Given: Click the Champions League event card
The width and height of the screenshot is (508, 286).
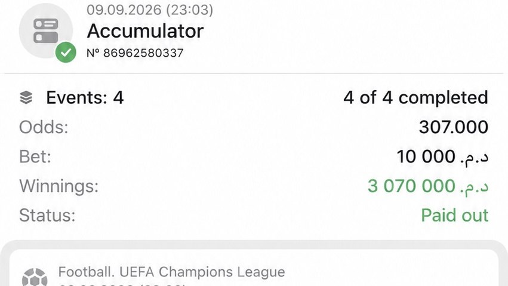Looking at the screenshot, I should pos(254,267).
